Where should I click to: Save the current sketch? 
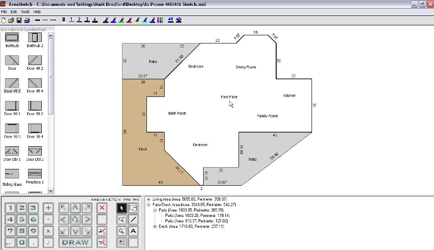coord(19,20)
